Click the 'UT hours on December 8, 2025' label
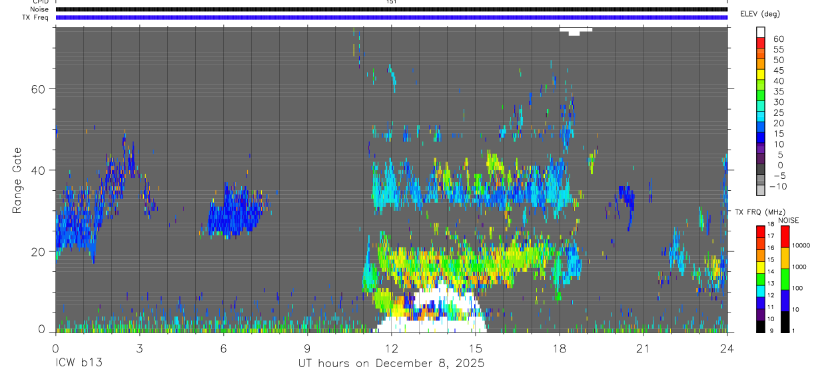The height and width of the screenshot is (377, 818). (390, 363)
